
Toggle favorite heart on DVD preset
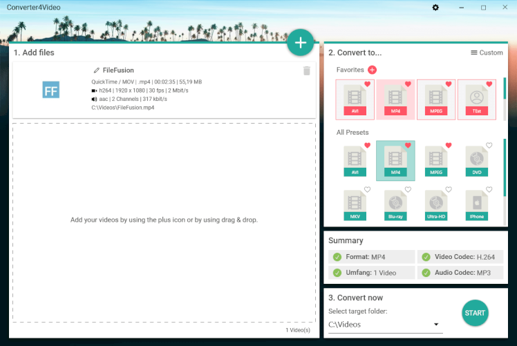(489, 146)
